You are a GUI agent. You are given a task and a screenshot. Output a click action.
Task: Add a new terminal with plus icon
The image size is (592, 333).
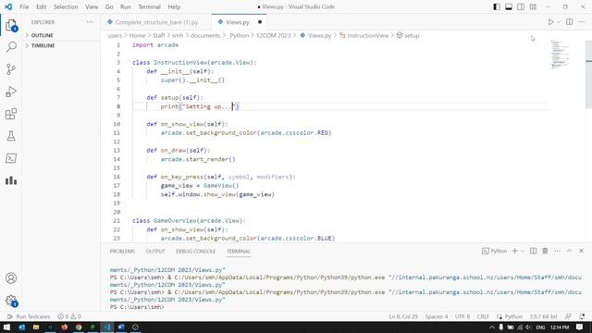click(x=514, y=251)
